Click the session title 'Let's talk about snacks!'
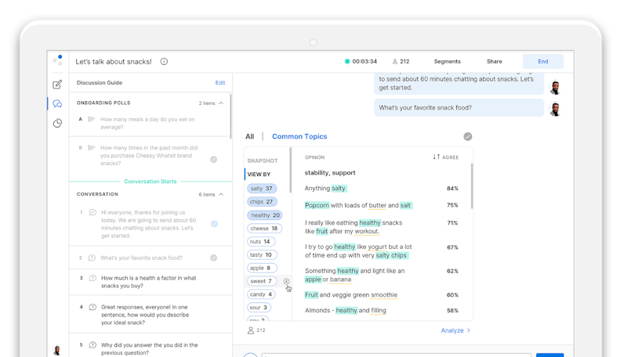This screenshot has width=624, height=357. click(114, 62)
